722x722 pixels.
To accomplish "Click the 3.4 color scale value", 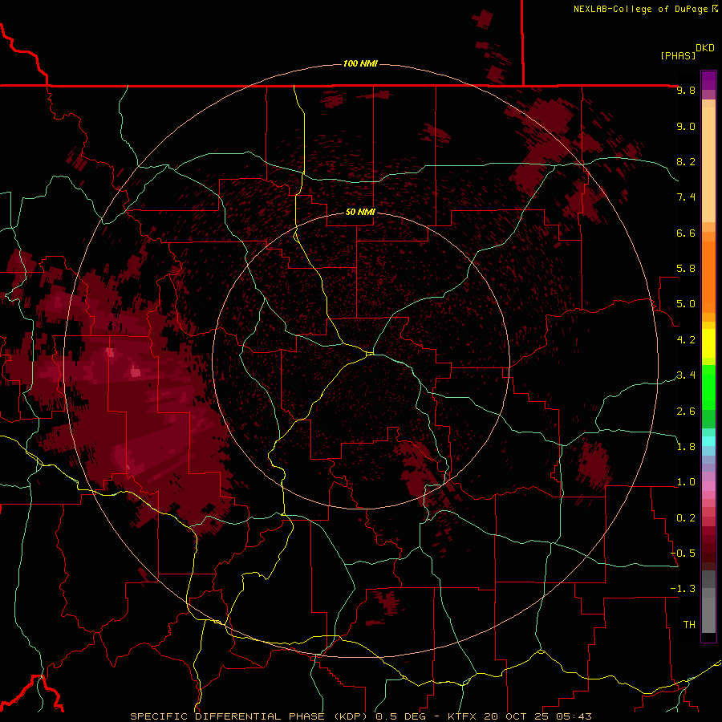I will click(686, 375).
